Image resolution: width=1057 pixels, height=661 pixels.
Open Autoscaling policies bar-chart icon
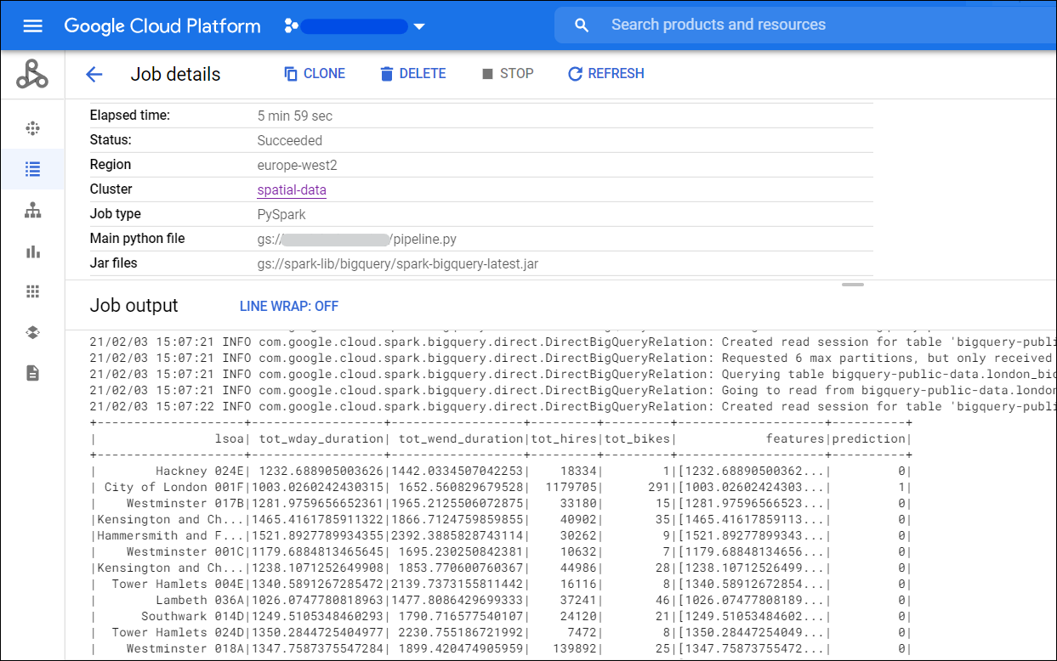coord(32,251)
